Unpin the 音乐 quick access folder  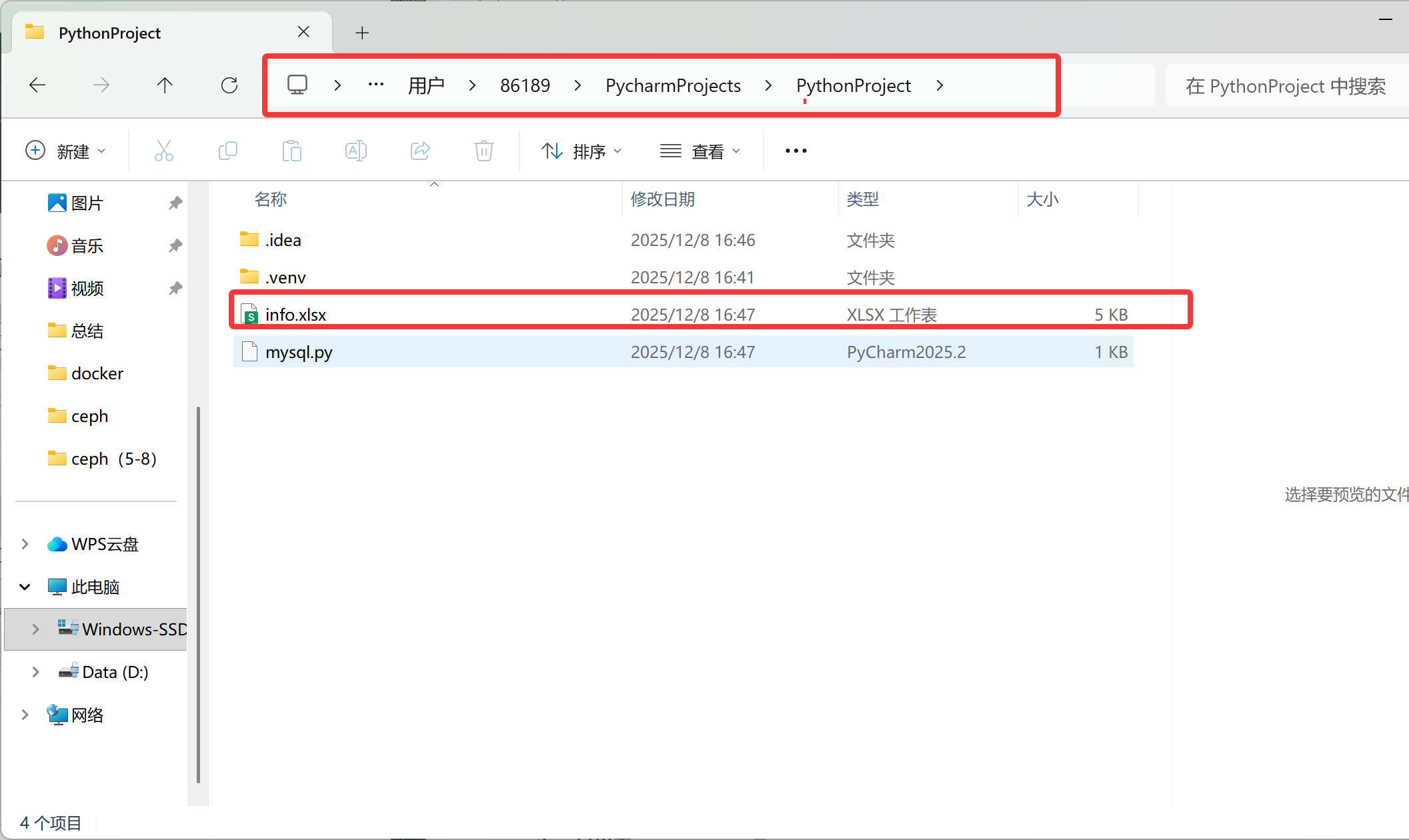(175, 245)
